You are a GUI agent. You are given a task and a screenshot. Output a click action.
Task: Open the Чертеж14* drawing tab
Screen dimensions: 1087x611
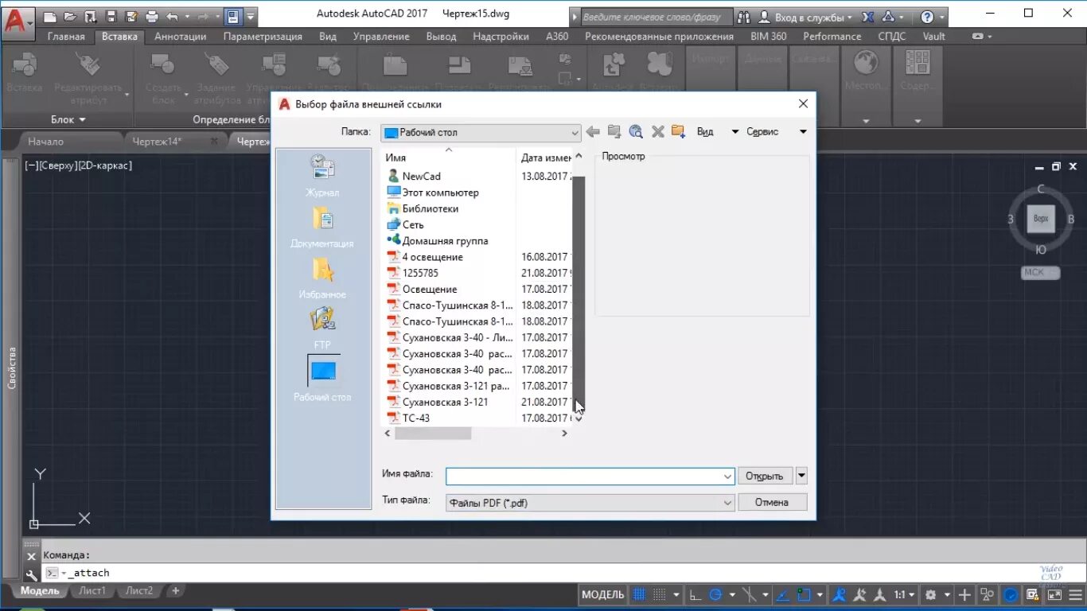tap(157, 142)
